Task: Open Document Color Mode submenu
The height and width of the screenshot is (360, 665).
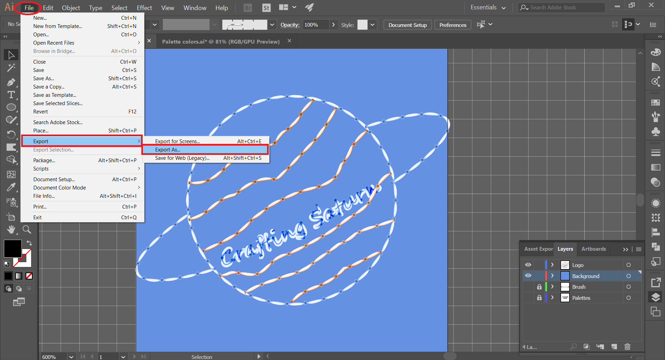Action: click(x=82, y=187)
